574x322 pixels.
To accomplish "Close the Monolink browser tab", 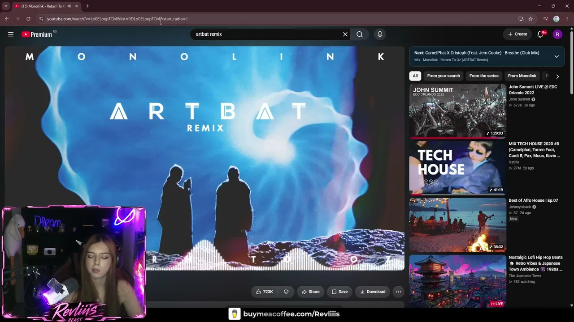I will (77, 6).
